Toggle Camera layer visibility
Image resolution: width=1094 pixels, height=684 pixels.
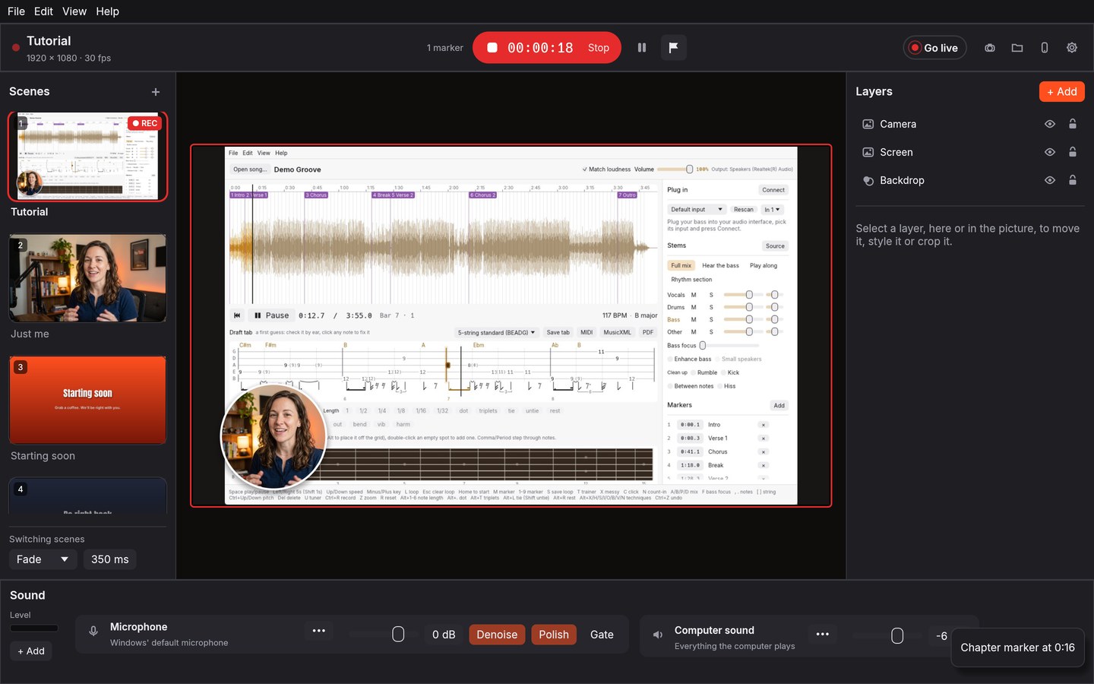tap(1050, 124)
